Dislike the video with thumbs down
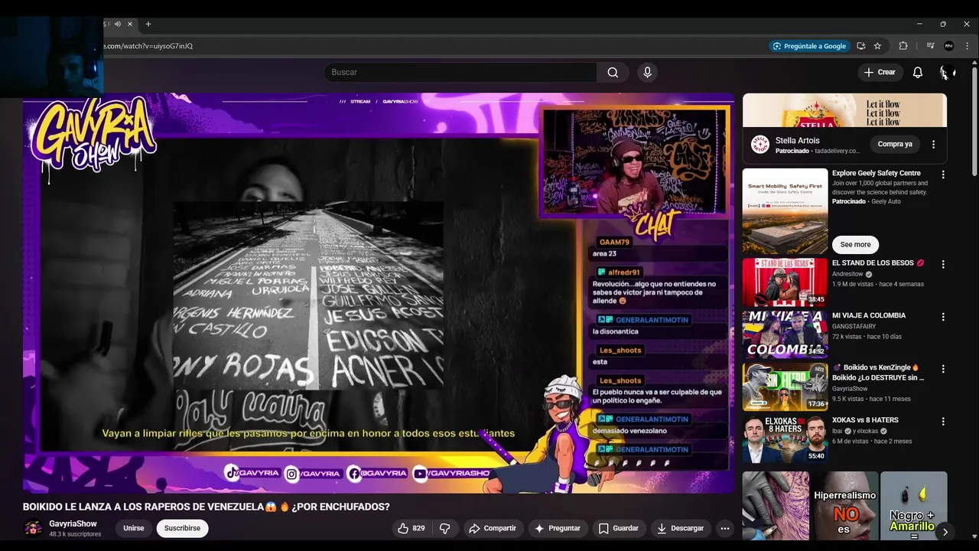Screen dimensions: 979x551 (444, 528)
